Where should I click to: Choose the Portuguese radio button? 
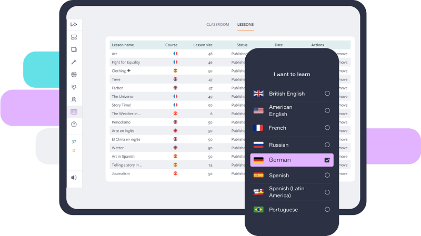point(327,209)
